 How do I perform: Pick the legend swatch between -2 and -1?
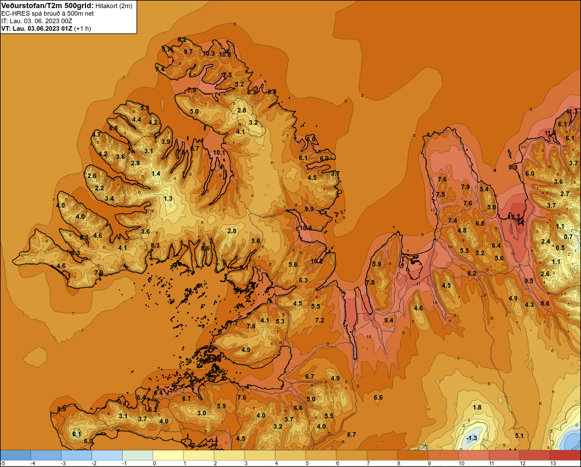(107, 455)
